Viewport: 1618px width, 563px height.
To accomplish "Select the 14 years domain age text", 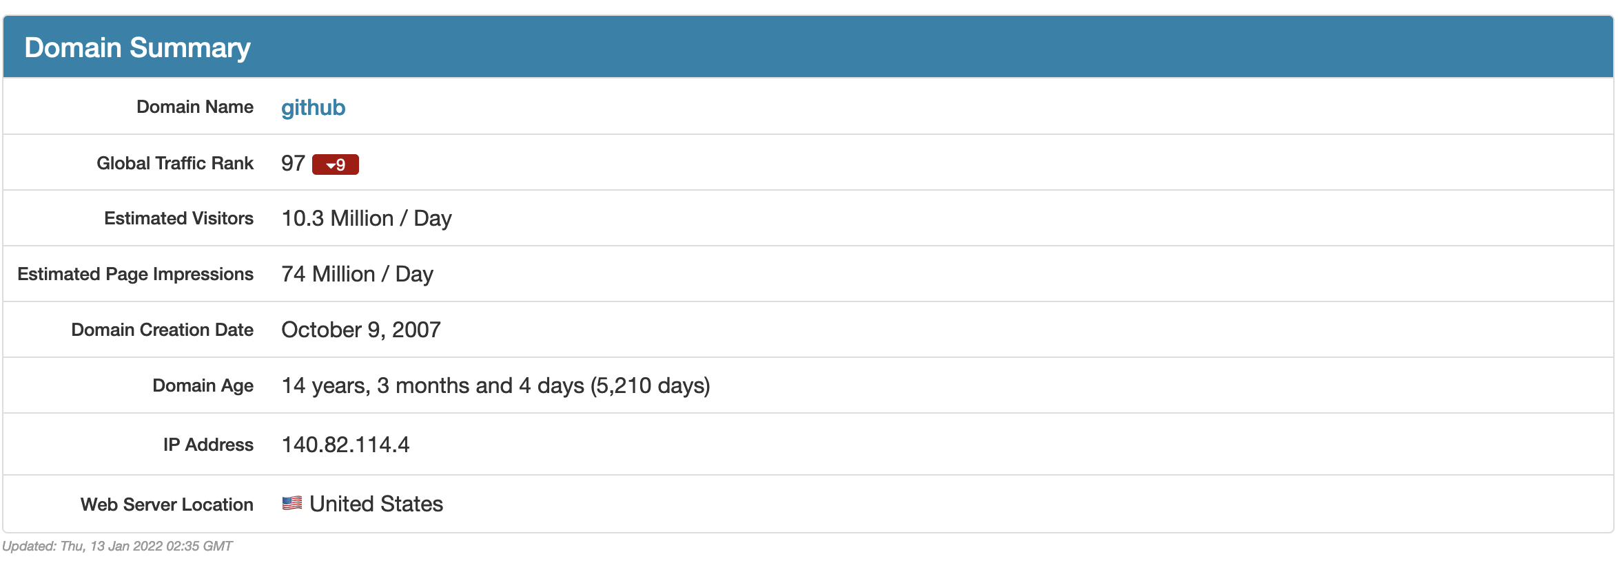I will pyautogui.click(x=495, y=385).
